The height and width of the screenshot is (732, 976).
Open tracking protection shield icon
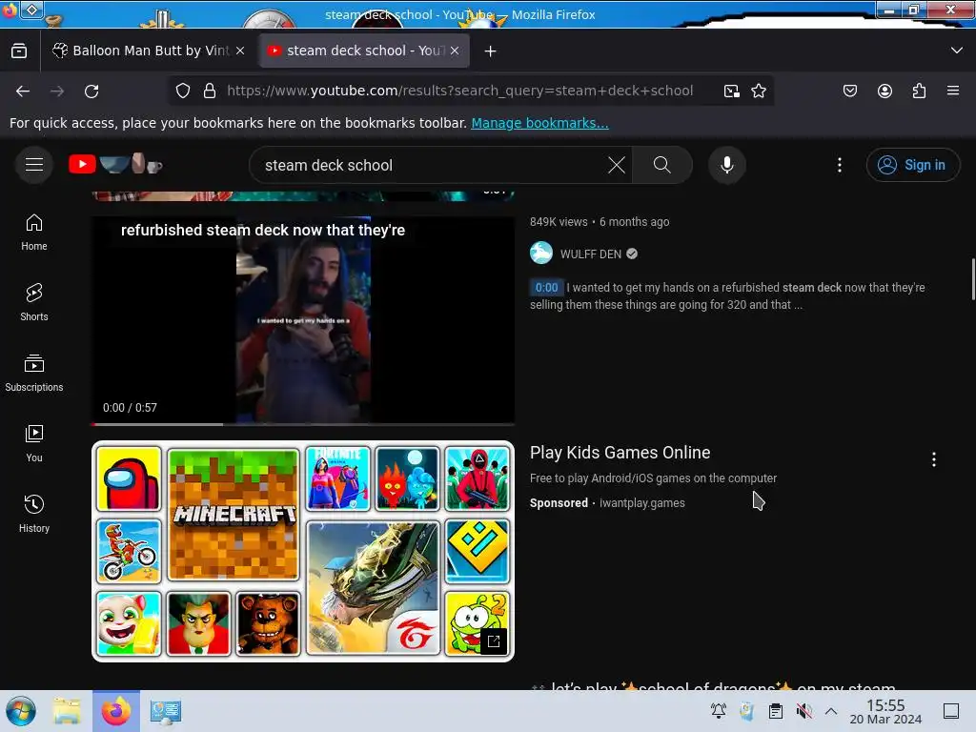click(183, 91)
